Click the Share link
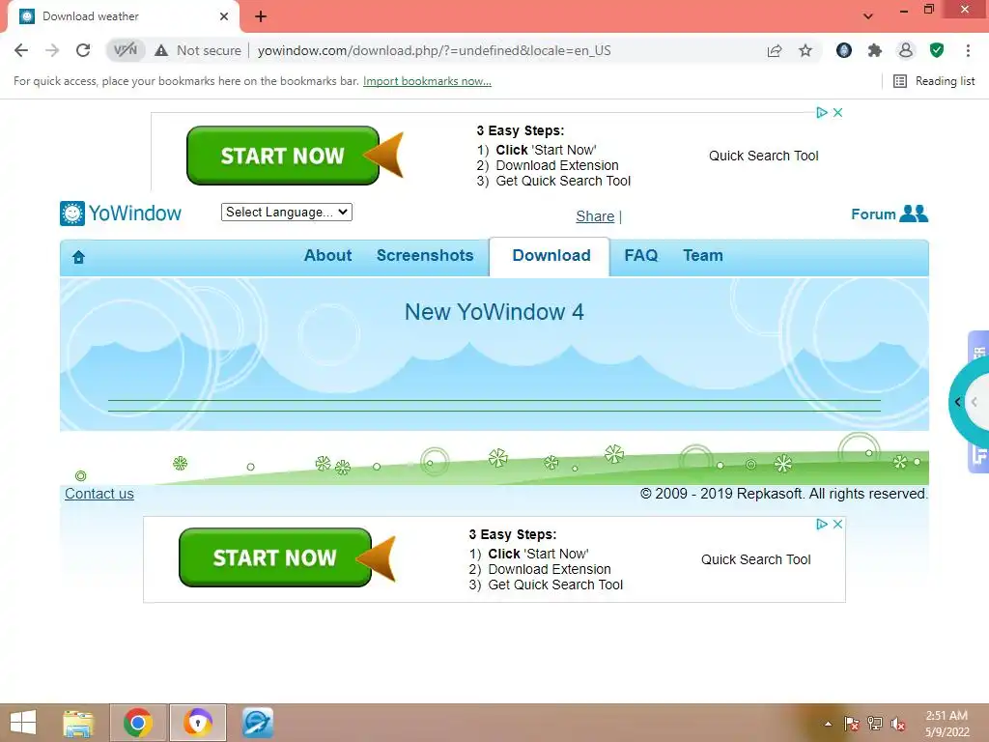The width and height of the screenshot is (989, 742). (x=595, y=216)
